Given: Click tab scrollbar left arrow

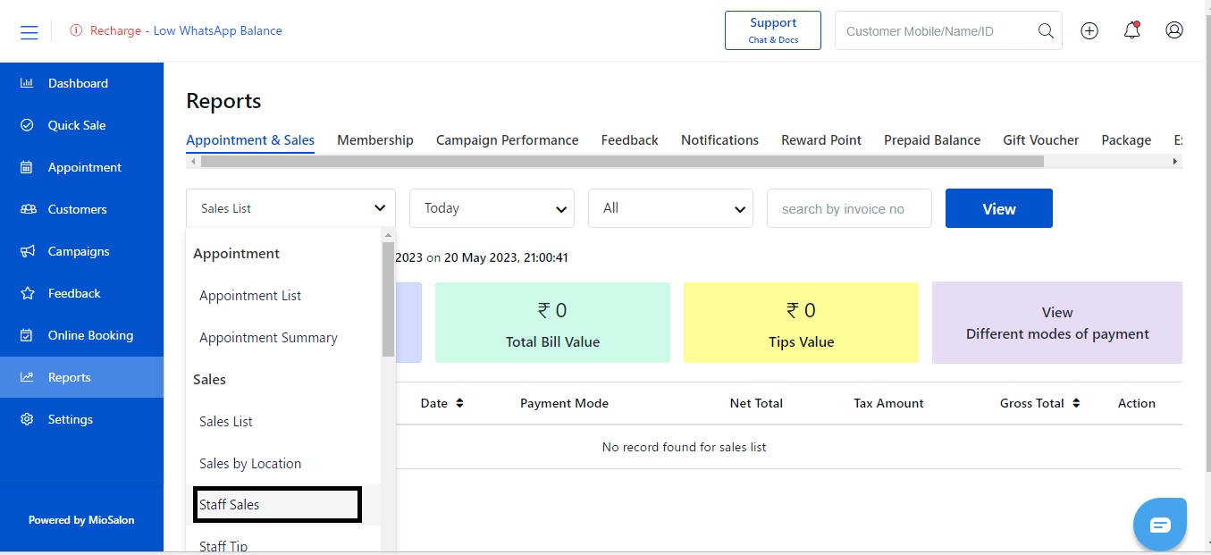Looking at the screenshot, I should tap(193, 162).
